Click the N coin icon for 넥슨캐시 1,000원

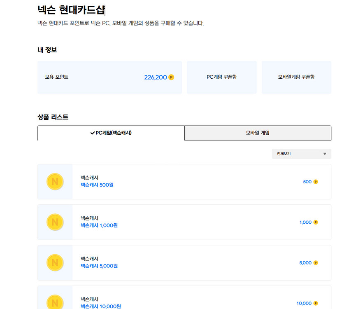tap(55, 222)
